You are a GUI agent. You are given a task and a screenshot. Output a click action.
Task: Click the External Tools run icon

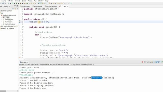(x=20, y=3)
